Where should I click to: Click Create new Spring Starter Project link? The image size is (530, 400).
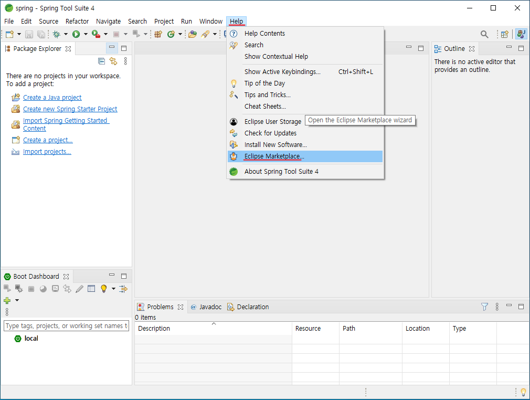point(70,109)
